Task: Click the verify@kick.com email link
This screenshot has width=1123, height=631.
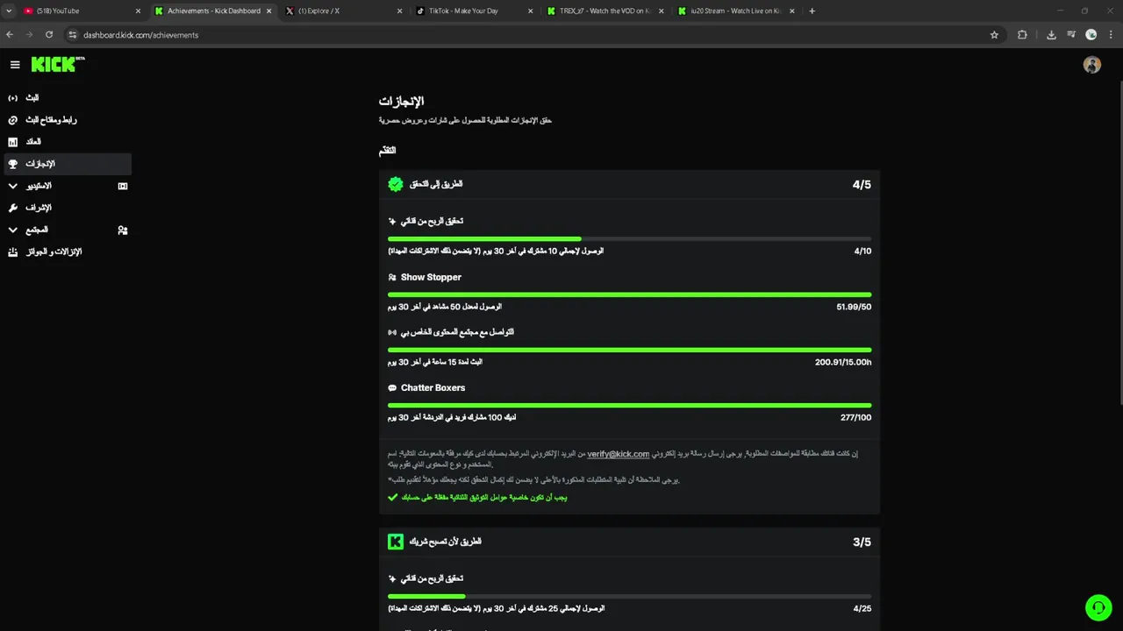Action: 618,454
